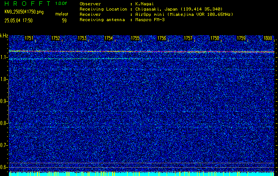Click the version label 1.0.0f
The width and height of the screenshot is (278, 176).
pos(61,4)
